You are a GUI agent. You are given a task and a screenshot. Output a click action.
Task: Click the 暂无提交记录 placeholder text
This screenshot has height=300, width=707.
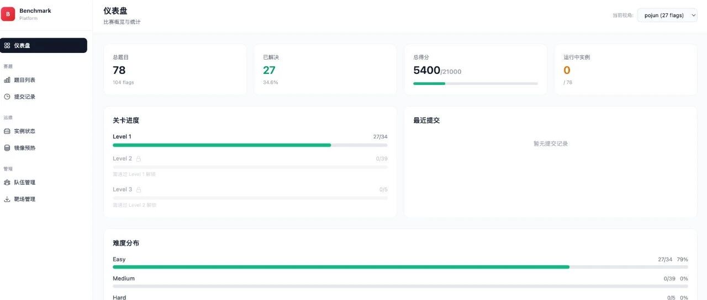click(551, 143)
